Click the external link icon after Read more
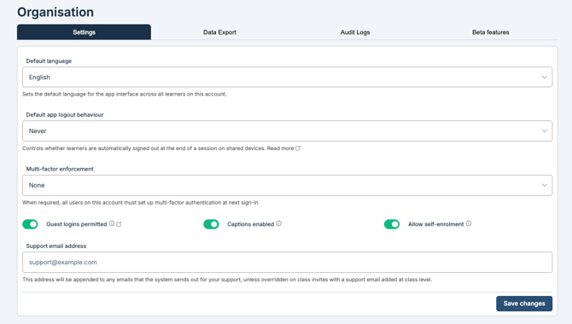 point(298,148)
